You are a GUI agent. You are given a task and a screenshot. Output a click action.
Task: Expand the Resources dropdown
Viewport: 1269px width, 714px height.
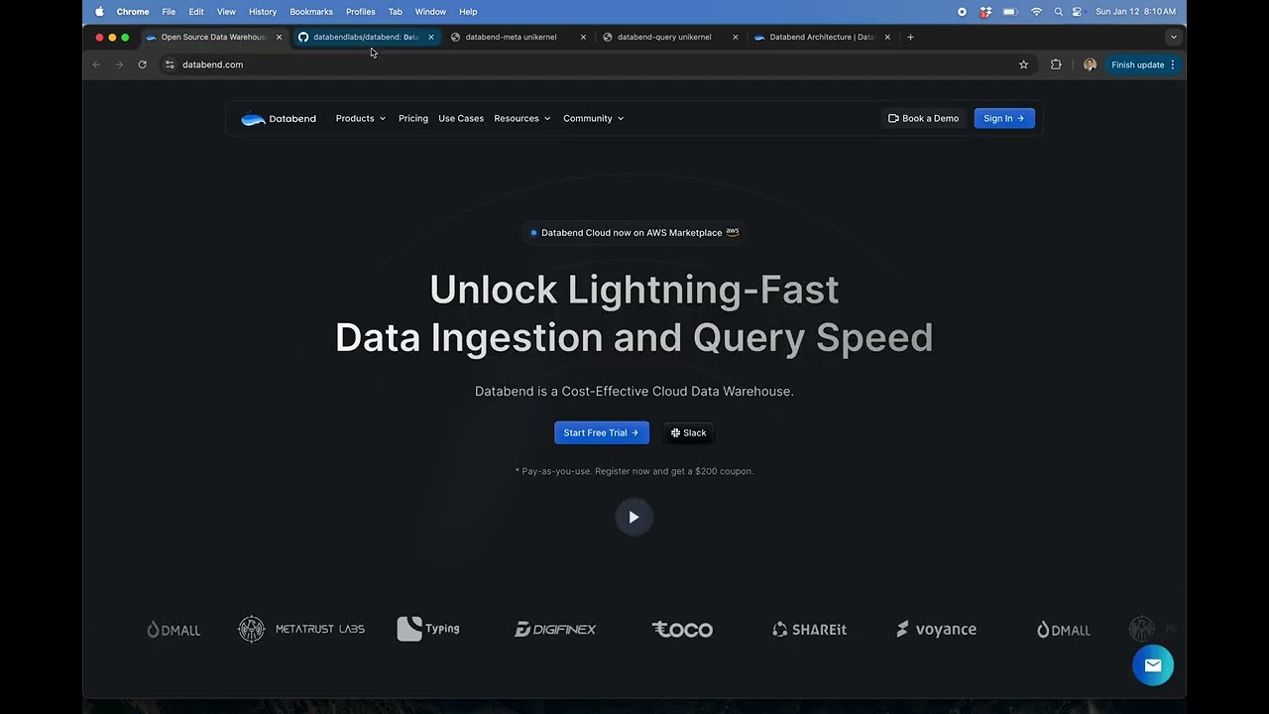tap(522, 119)
